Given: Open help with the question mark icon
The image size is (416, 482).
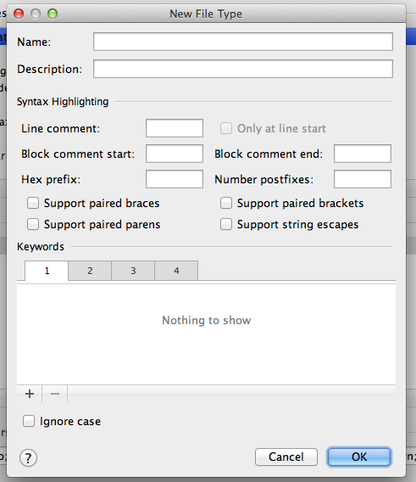Looking at the screenshot, I should (x=28, y=458).
